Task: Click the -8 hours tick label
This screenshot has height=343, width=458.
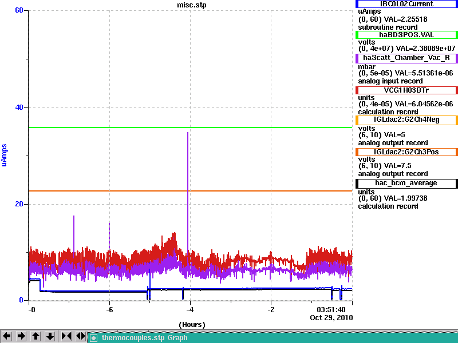Action: [x=31, y=310]
